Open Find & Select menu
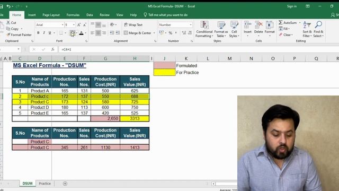 (318, 30)
